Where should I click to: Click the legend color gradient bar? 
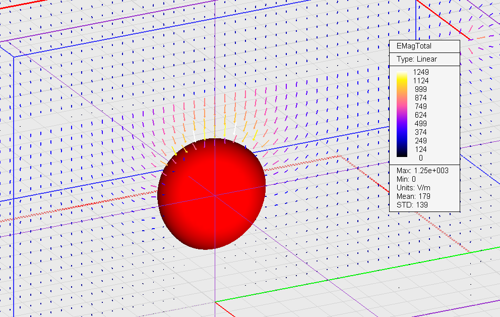[402, 115]
